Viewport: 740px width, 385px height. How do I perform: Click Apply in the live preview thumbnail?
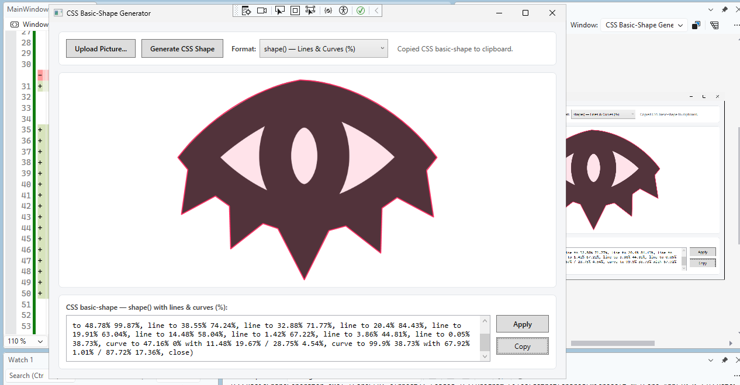tap(703, 252)
